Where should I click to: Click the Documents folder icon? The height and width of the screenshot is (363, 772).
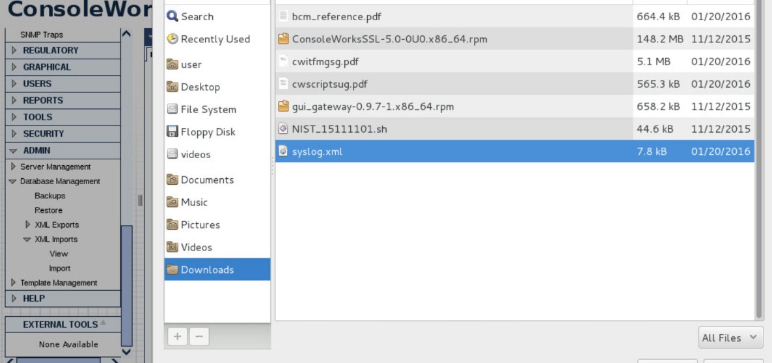(x=172, y=180)
